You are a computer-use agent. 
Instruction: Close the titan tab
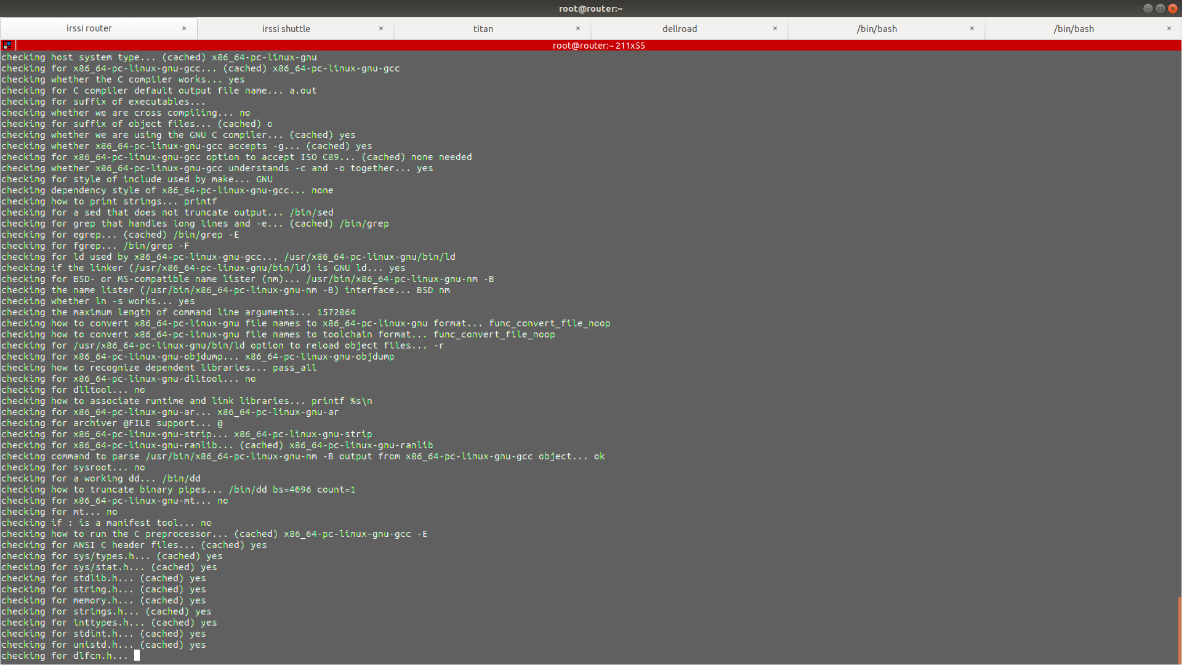577,28
